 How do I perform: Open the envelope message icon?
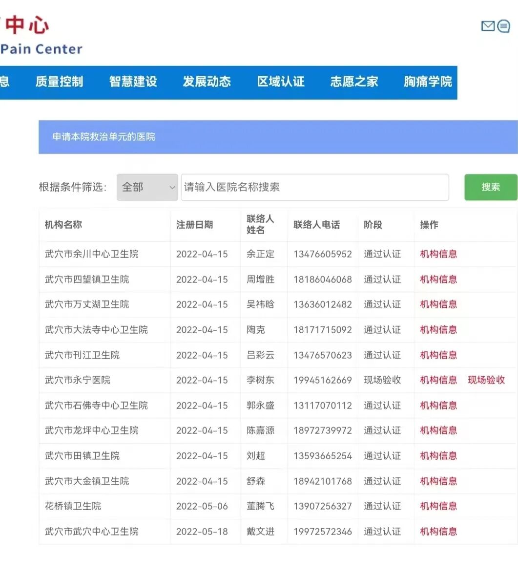[x=488, y=26]
